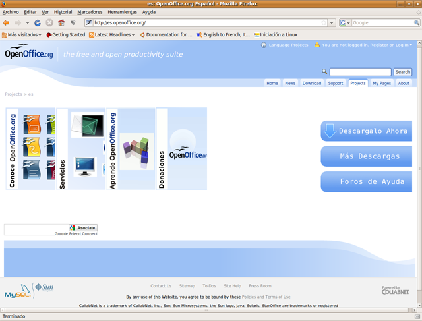Open the Marcadores menu

coord(90,12)
